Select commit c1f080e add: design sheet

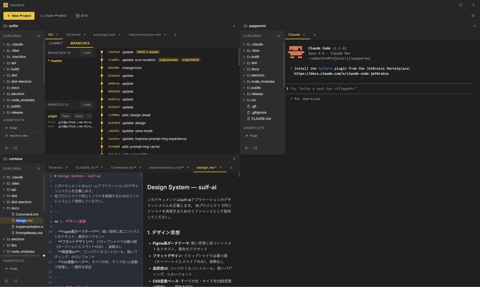168,115
